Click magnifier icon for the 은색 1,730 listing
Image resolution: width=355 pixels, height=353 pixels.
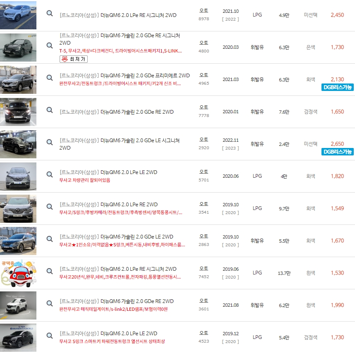pyautogui.click(x=50, y=45)
